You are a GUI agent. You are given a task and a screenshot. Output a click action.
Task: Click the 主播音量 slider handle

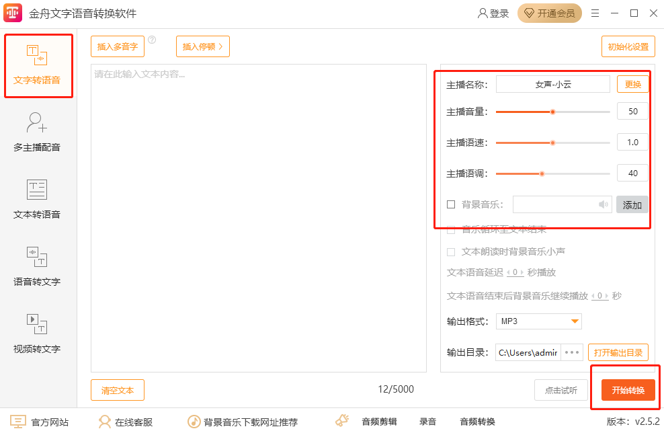(x=552, y=112)
